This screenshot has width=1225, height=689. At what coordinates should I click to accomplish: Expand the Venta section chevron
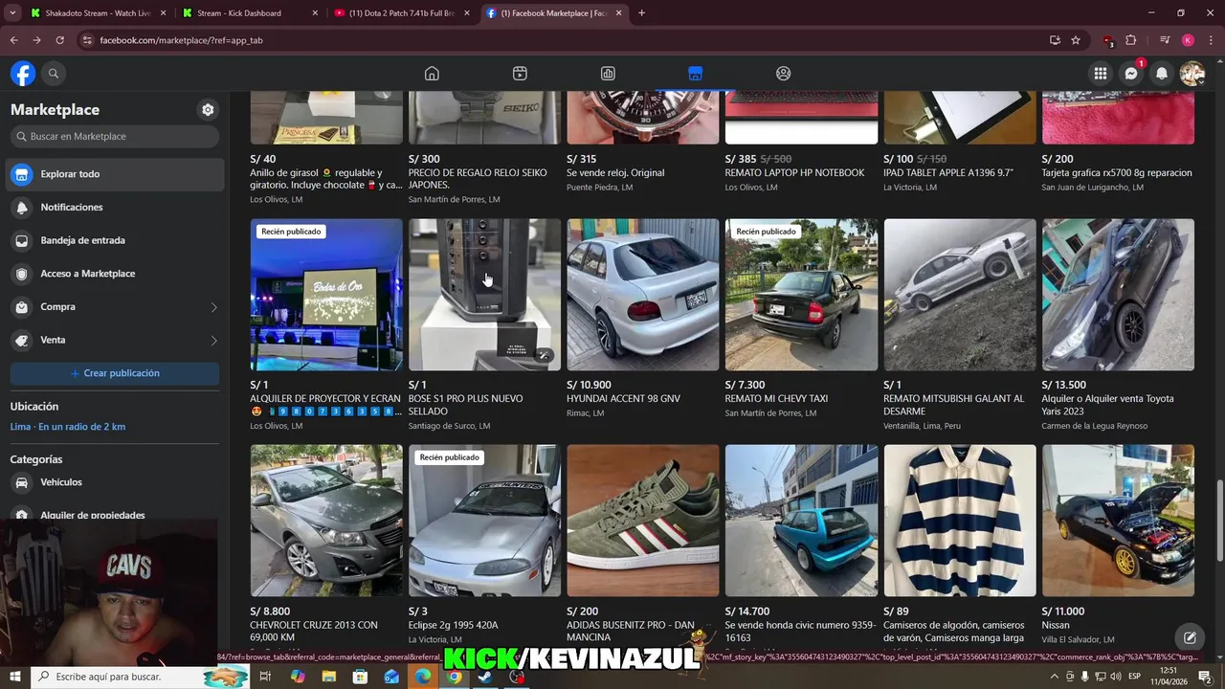tap(213, 341)
